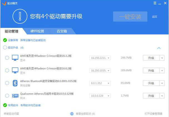Click the exclamation warning circle icon

(20, 16)
